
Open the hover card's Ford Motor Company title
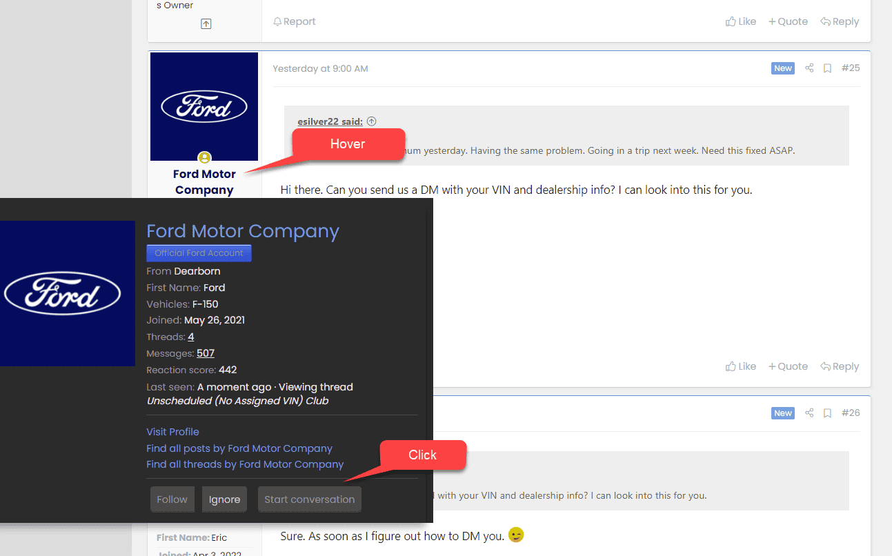pyautogui.click(x=243, y=232)
